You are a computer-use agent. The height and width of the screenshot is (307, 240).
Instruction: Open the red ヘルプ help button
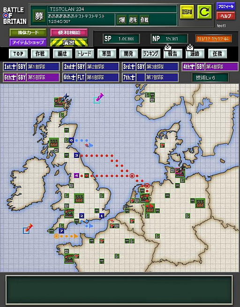[226, 16]
